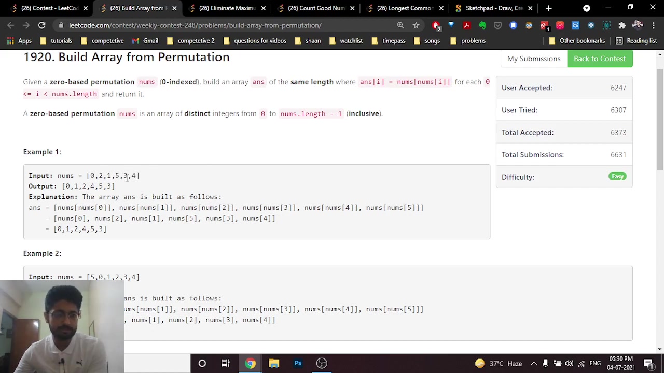Click Back to Contest button
This screenshot has width=664, height=373.
600,59
